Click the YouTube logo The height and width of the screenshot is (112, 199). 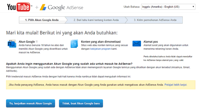pyautogui.click(x=20, y=7)
